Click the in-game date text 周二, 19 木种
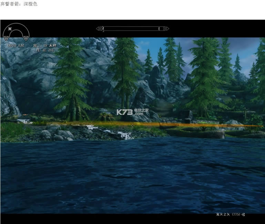 pyautogui.click(x=44, y=45)
